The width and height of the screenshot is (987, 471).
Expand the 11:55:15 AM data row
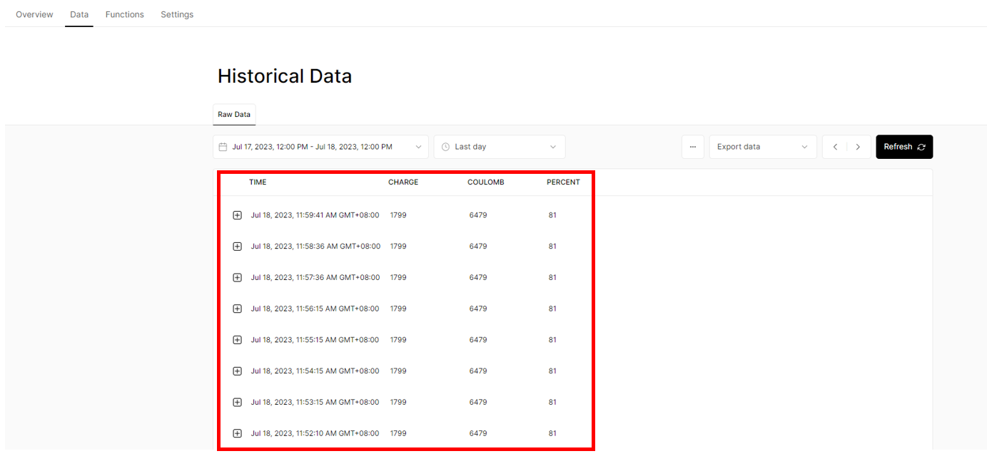pos(238,340)
